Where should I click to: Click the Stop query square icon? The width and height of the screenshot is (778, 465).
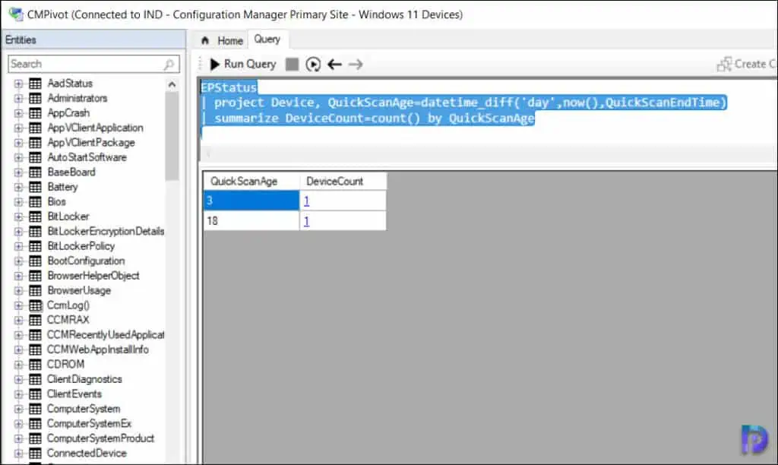click(293, 64)
